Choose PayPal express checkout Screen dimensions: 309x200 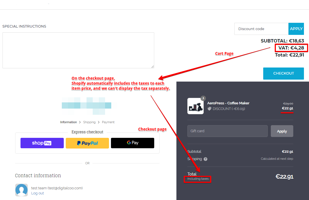[x=87, y=143]
